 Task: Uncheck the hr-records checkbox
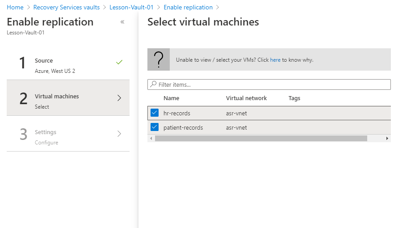tap(155, 113)
